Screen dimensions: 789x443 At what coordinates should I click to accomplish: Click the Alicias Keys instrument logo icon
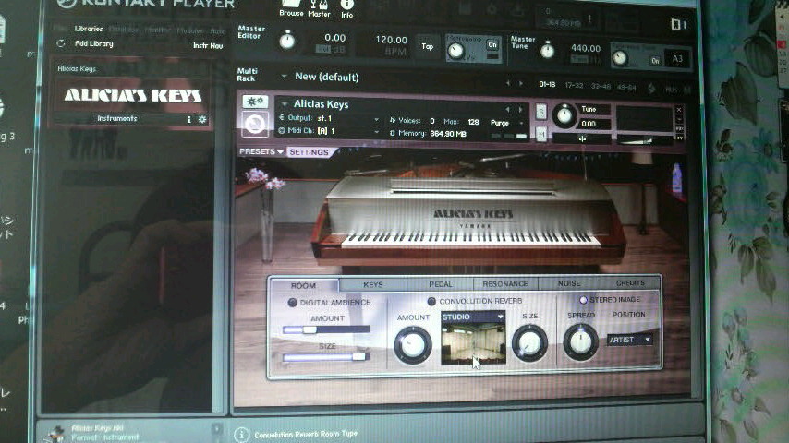coord(255,124)
